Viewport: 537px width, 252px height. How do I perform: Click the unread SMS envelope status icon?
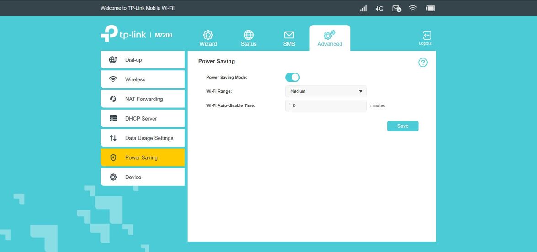click(396, 8)
